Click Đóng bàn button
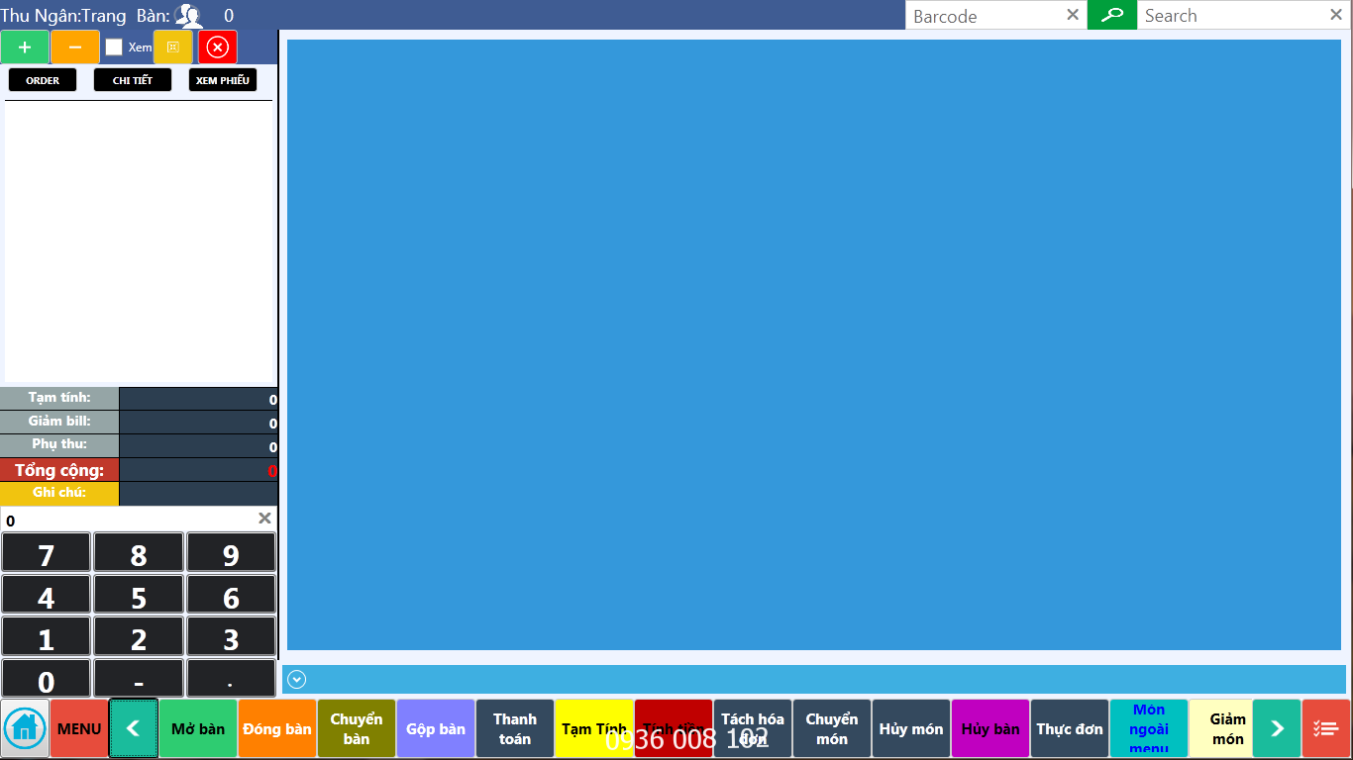The height and width of the screenshot is (760, 1353). 277,729
